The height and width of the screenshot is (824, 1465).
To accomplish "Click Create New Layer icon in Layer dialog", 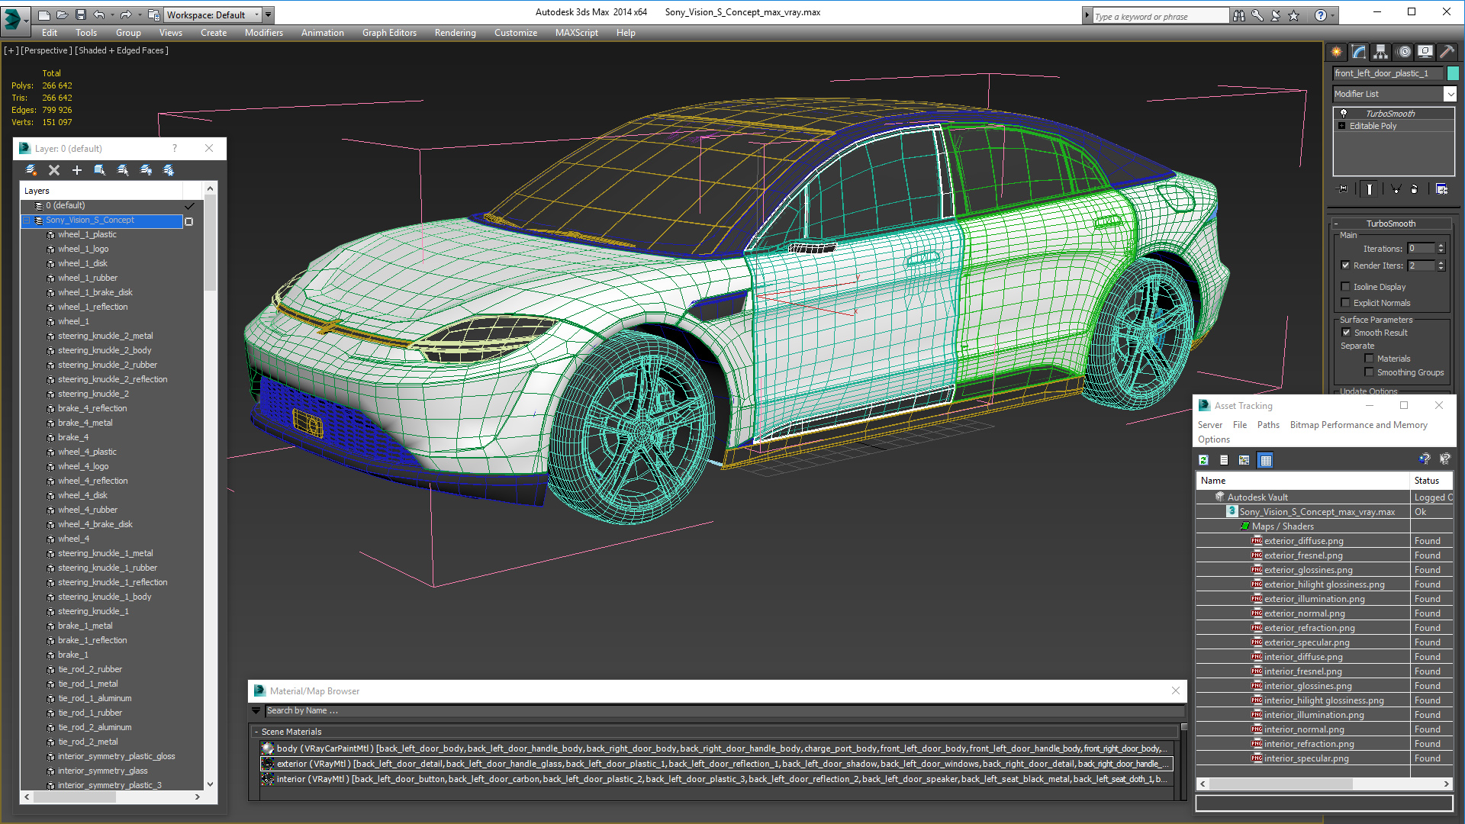I will click(x=31, y=170).
